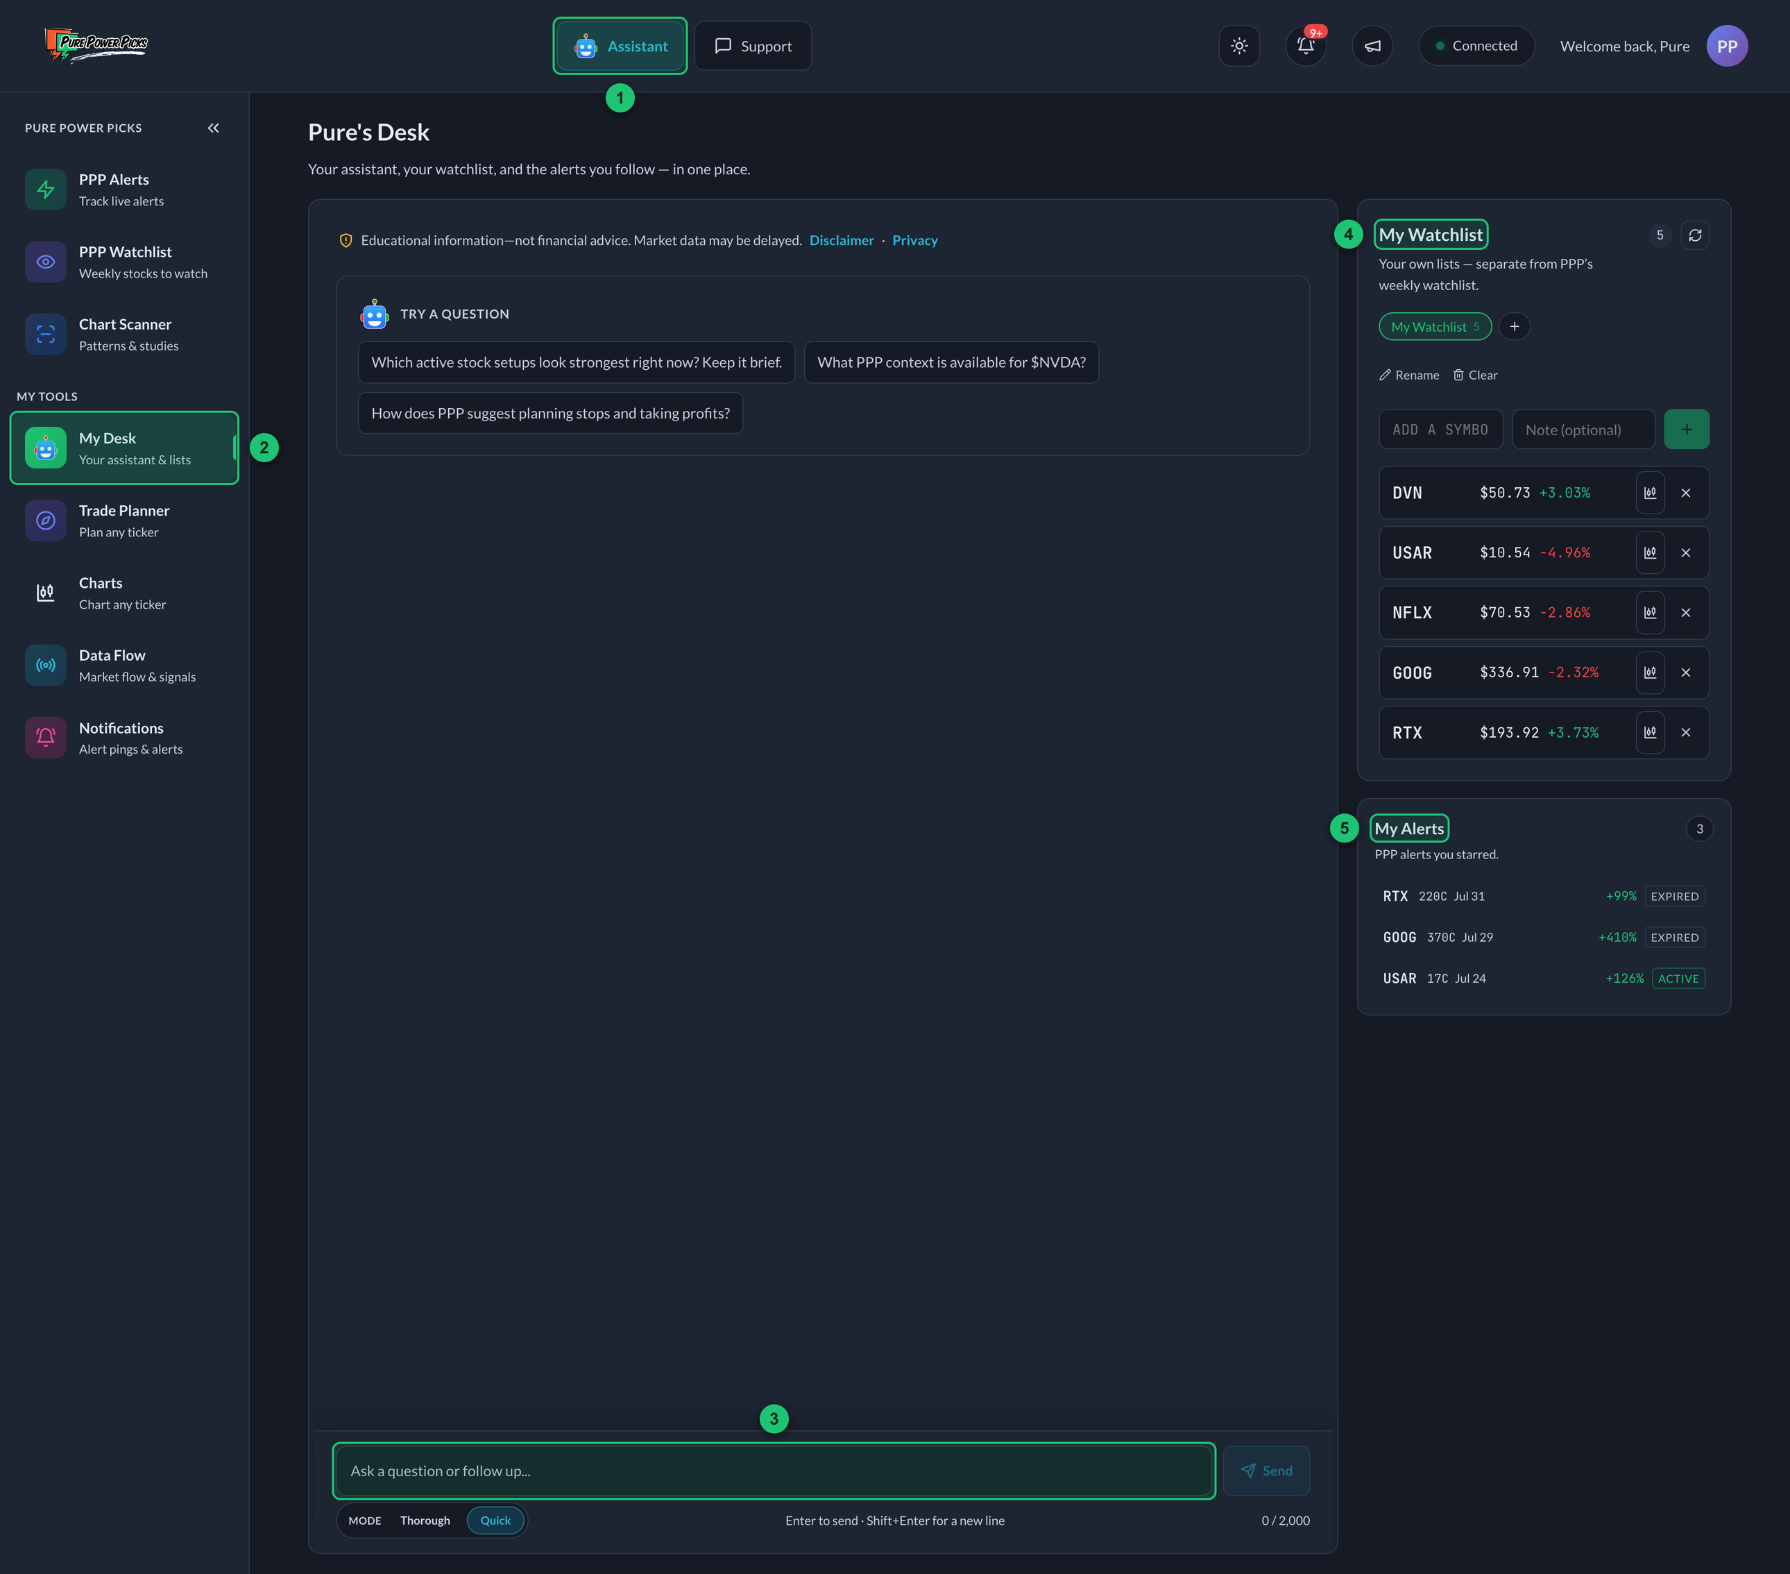1790x1574 pixels.
Task: Open Charts in the sidebar
Action: (x=123, y=593)
